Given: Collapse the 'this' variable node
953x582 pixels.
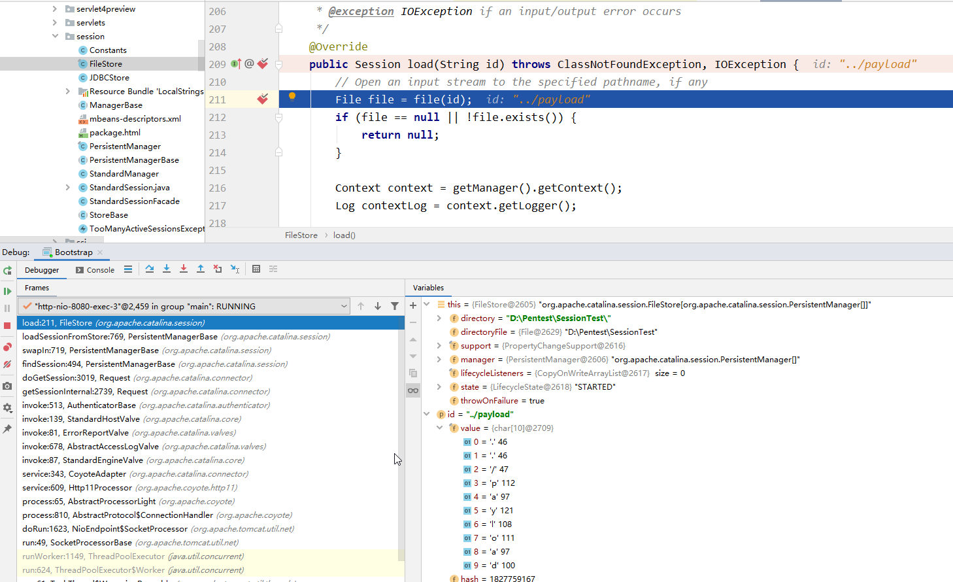Looking at the screenshot, I should pyautogui.click(x=426, y=304).
